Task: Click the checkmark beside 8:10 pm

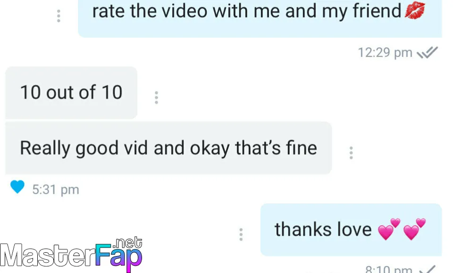Action: pos(427,269)
